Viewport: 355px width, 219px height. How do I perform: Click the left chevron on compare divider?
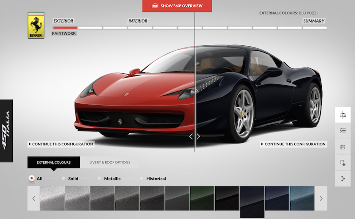point(191,136)
